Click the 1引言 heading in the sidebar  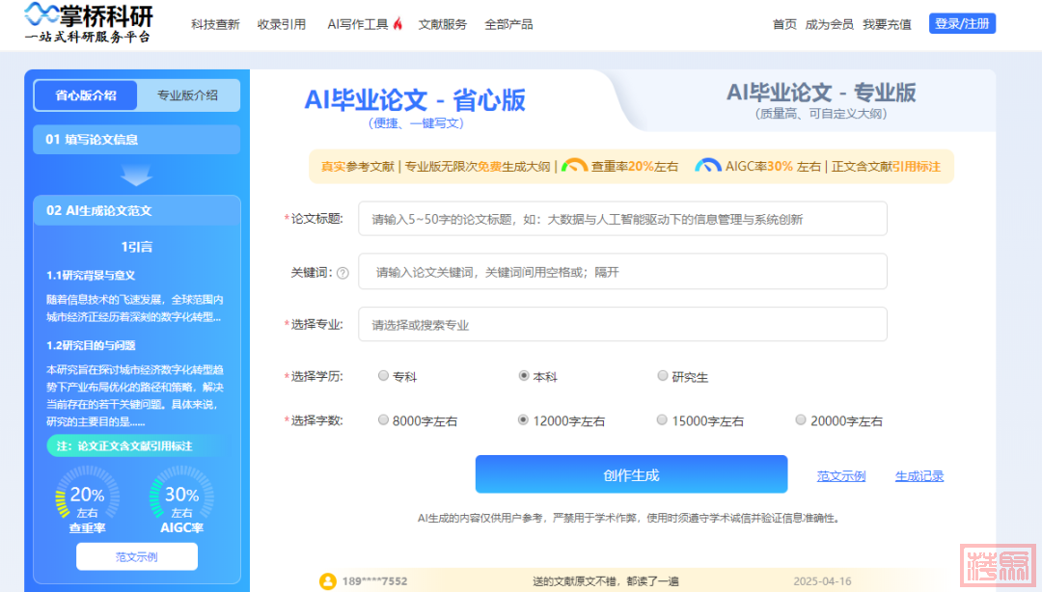(x=137, y=247)
